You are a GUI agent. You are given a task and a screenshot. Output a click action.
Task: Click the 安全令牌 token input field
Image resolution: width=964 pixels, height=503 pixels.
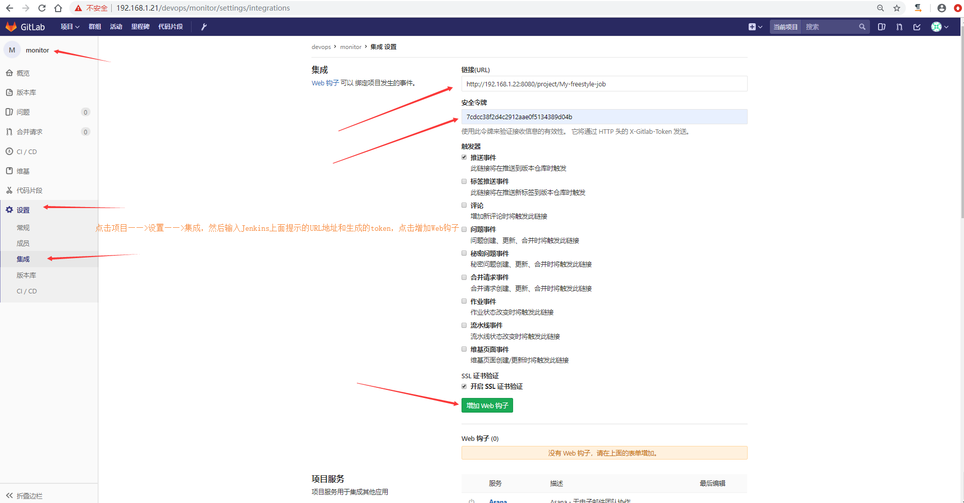pyautogui.click(x=604, y=117)
